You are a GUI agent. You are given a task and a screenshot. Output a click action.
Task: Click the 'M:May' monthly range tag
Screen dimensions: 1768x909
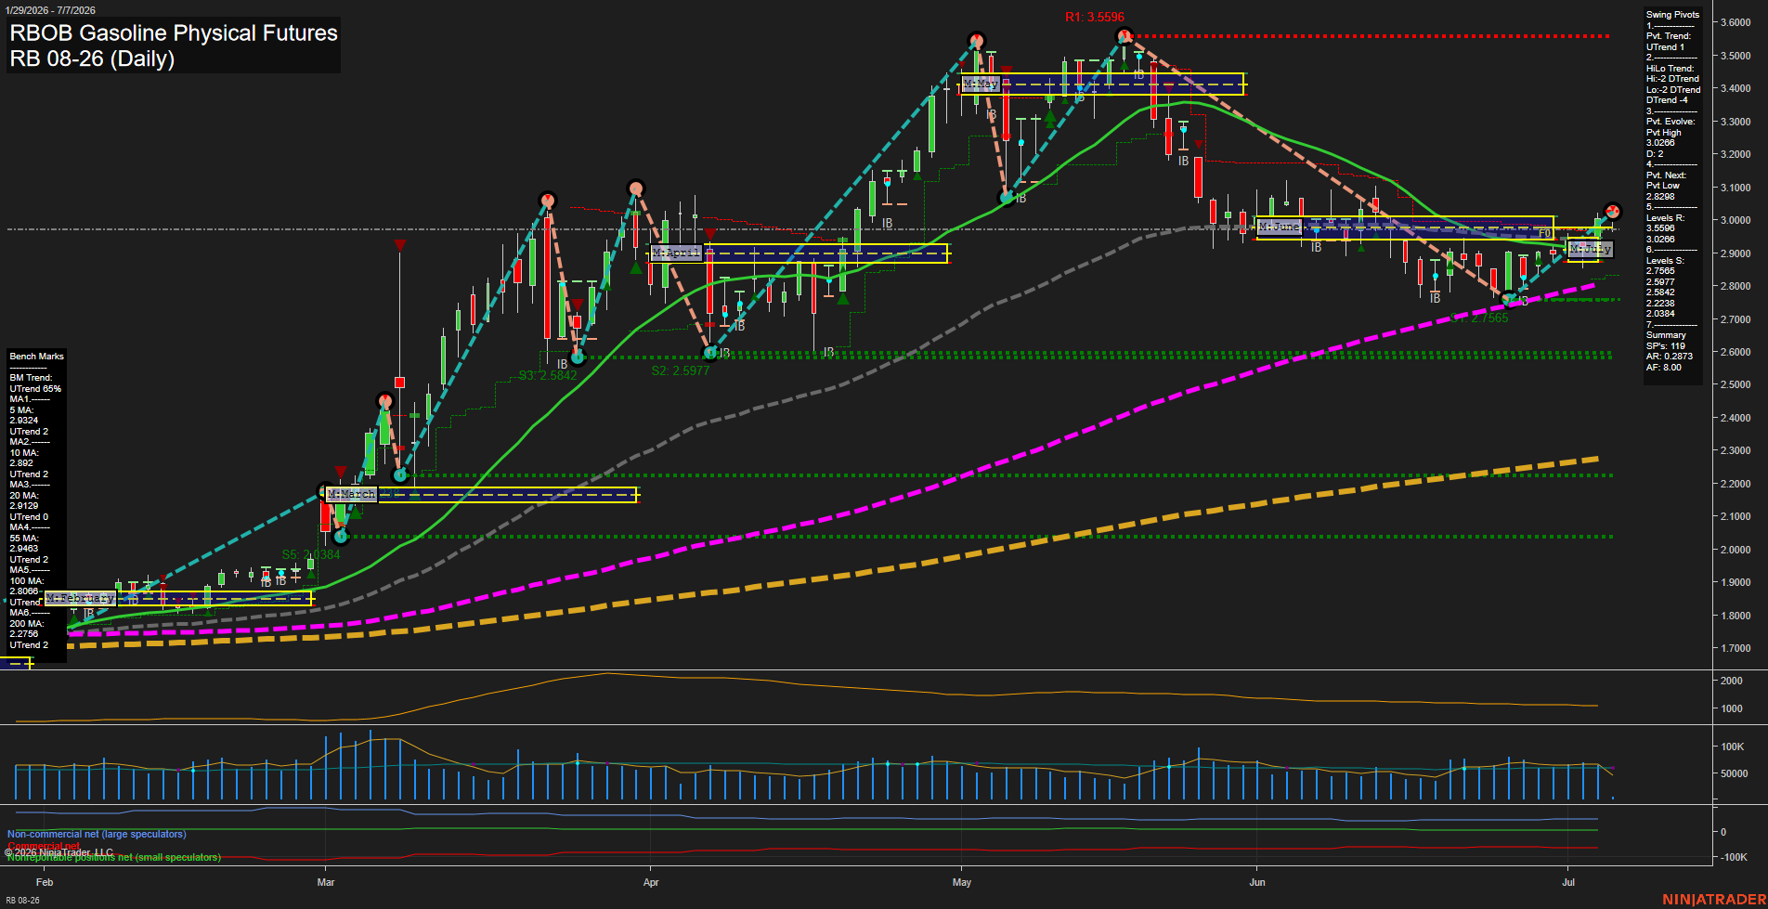pos(981,84)
